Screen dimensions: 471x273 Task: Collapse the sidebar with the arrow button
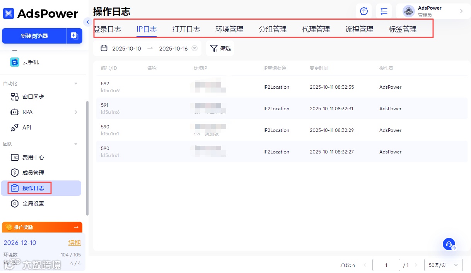tap(88, 22)
